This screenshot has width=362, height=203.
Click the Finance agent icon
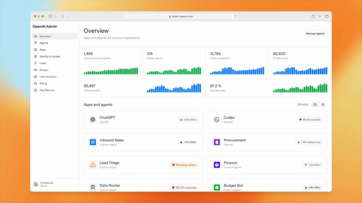coord(217,165)
